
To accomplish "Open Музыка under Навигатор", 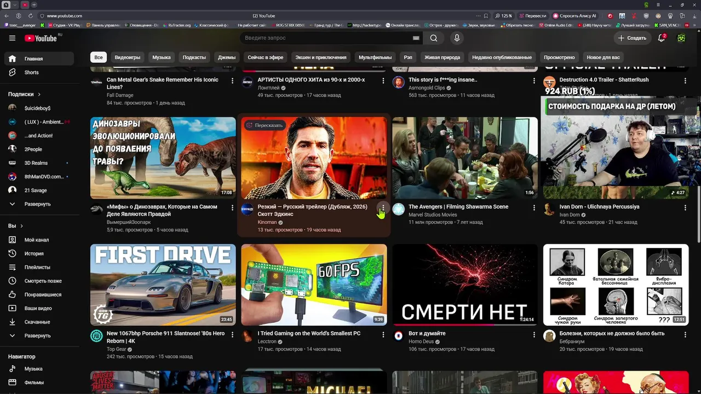I will pos(39,369).
